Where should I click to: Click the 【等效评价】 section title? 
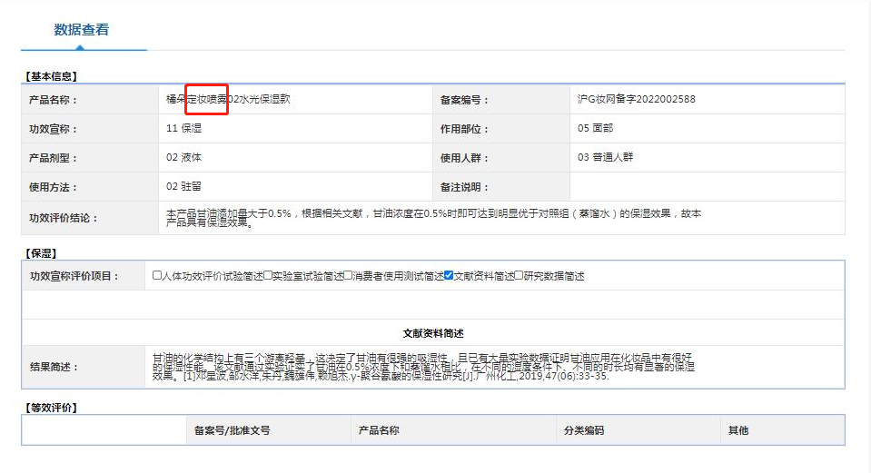pos(51,408)
